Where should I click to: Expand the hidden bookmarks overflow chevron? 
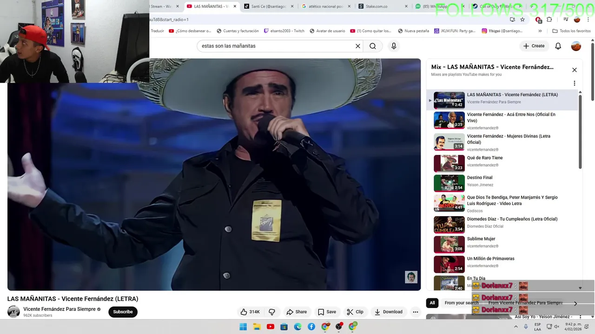point(540,31)
